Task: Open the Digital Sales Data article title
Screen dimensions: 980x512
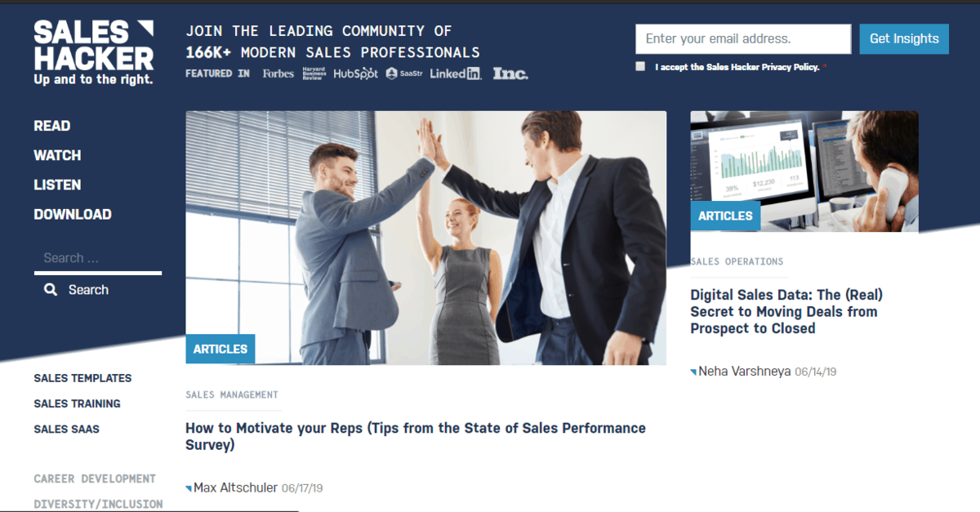Action: point(786,312)
